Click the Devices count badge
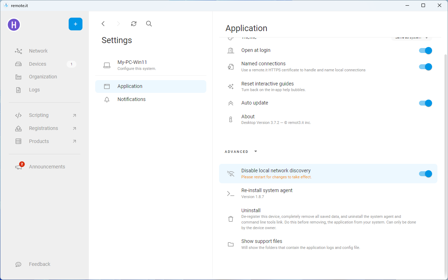 (x=71, y=64)
